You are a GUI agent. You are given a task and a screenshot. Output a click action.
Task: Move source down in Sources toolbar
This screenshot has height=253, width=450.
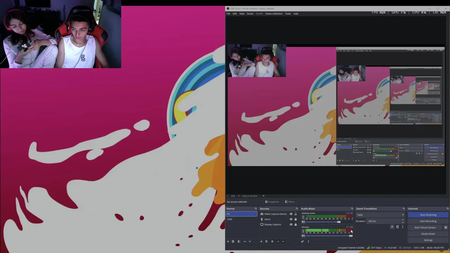coord(283,241)
